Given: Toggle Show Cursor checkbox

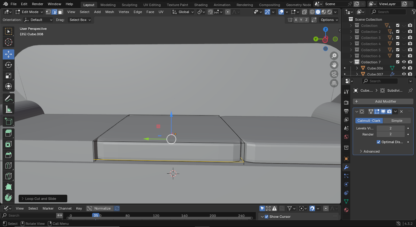Looking at the screenshot, I should pos(266,217).
